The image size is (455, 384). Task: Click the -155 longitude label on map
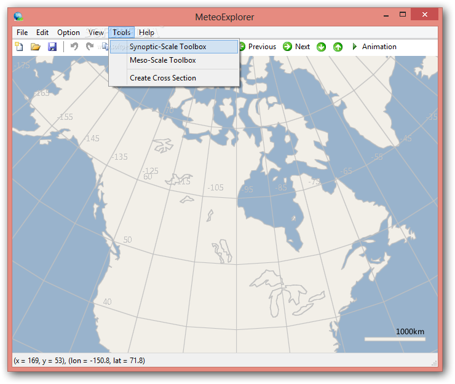tap(65, 117)
